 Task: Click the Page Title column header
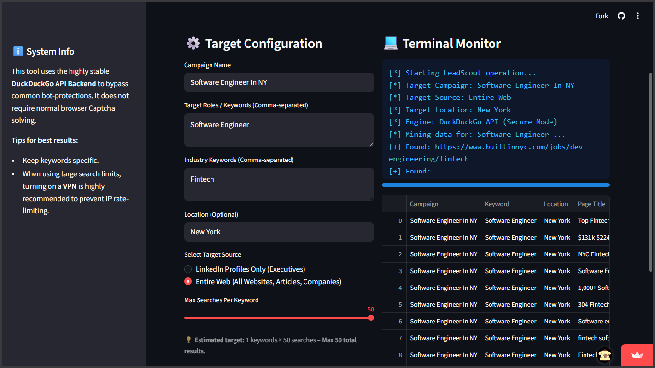coord(592,204)
